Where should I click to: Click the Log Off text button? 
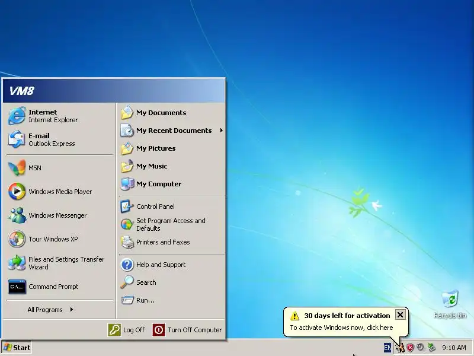[134, 330]
